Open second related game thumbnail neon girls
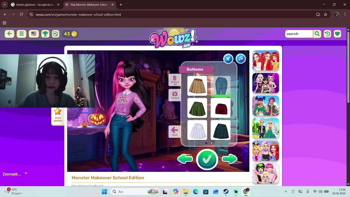 coord(266,83)
